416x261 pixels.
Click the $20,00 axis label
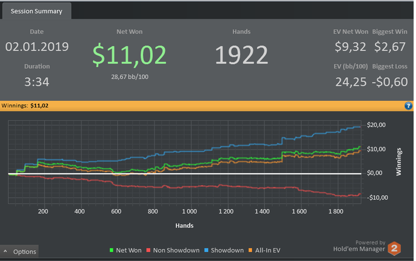(x=376, y=125)
